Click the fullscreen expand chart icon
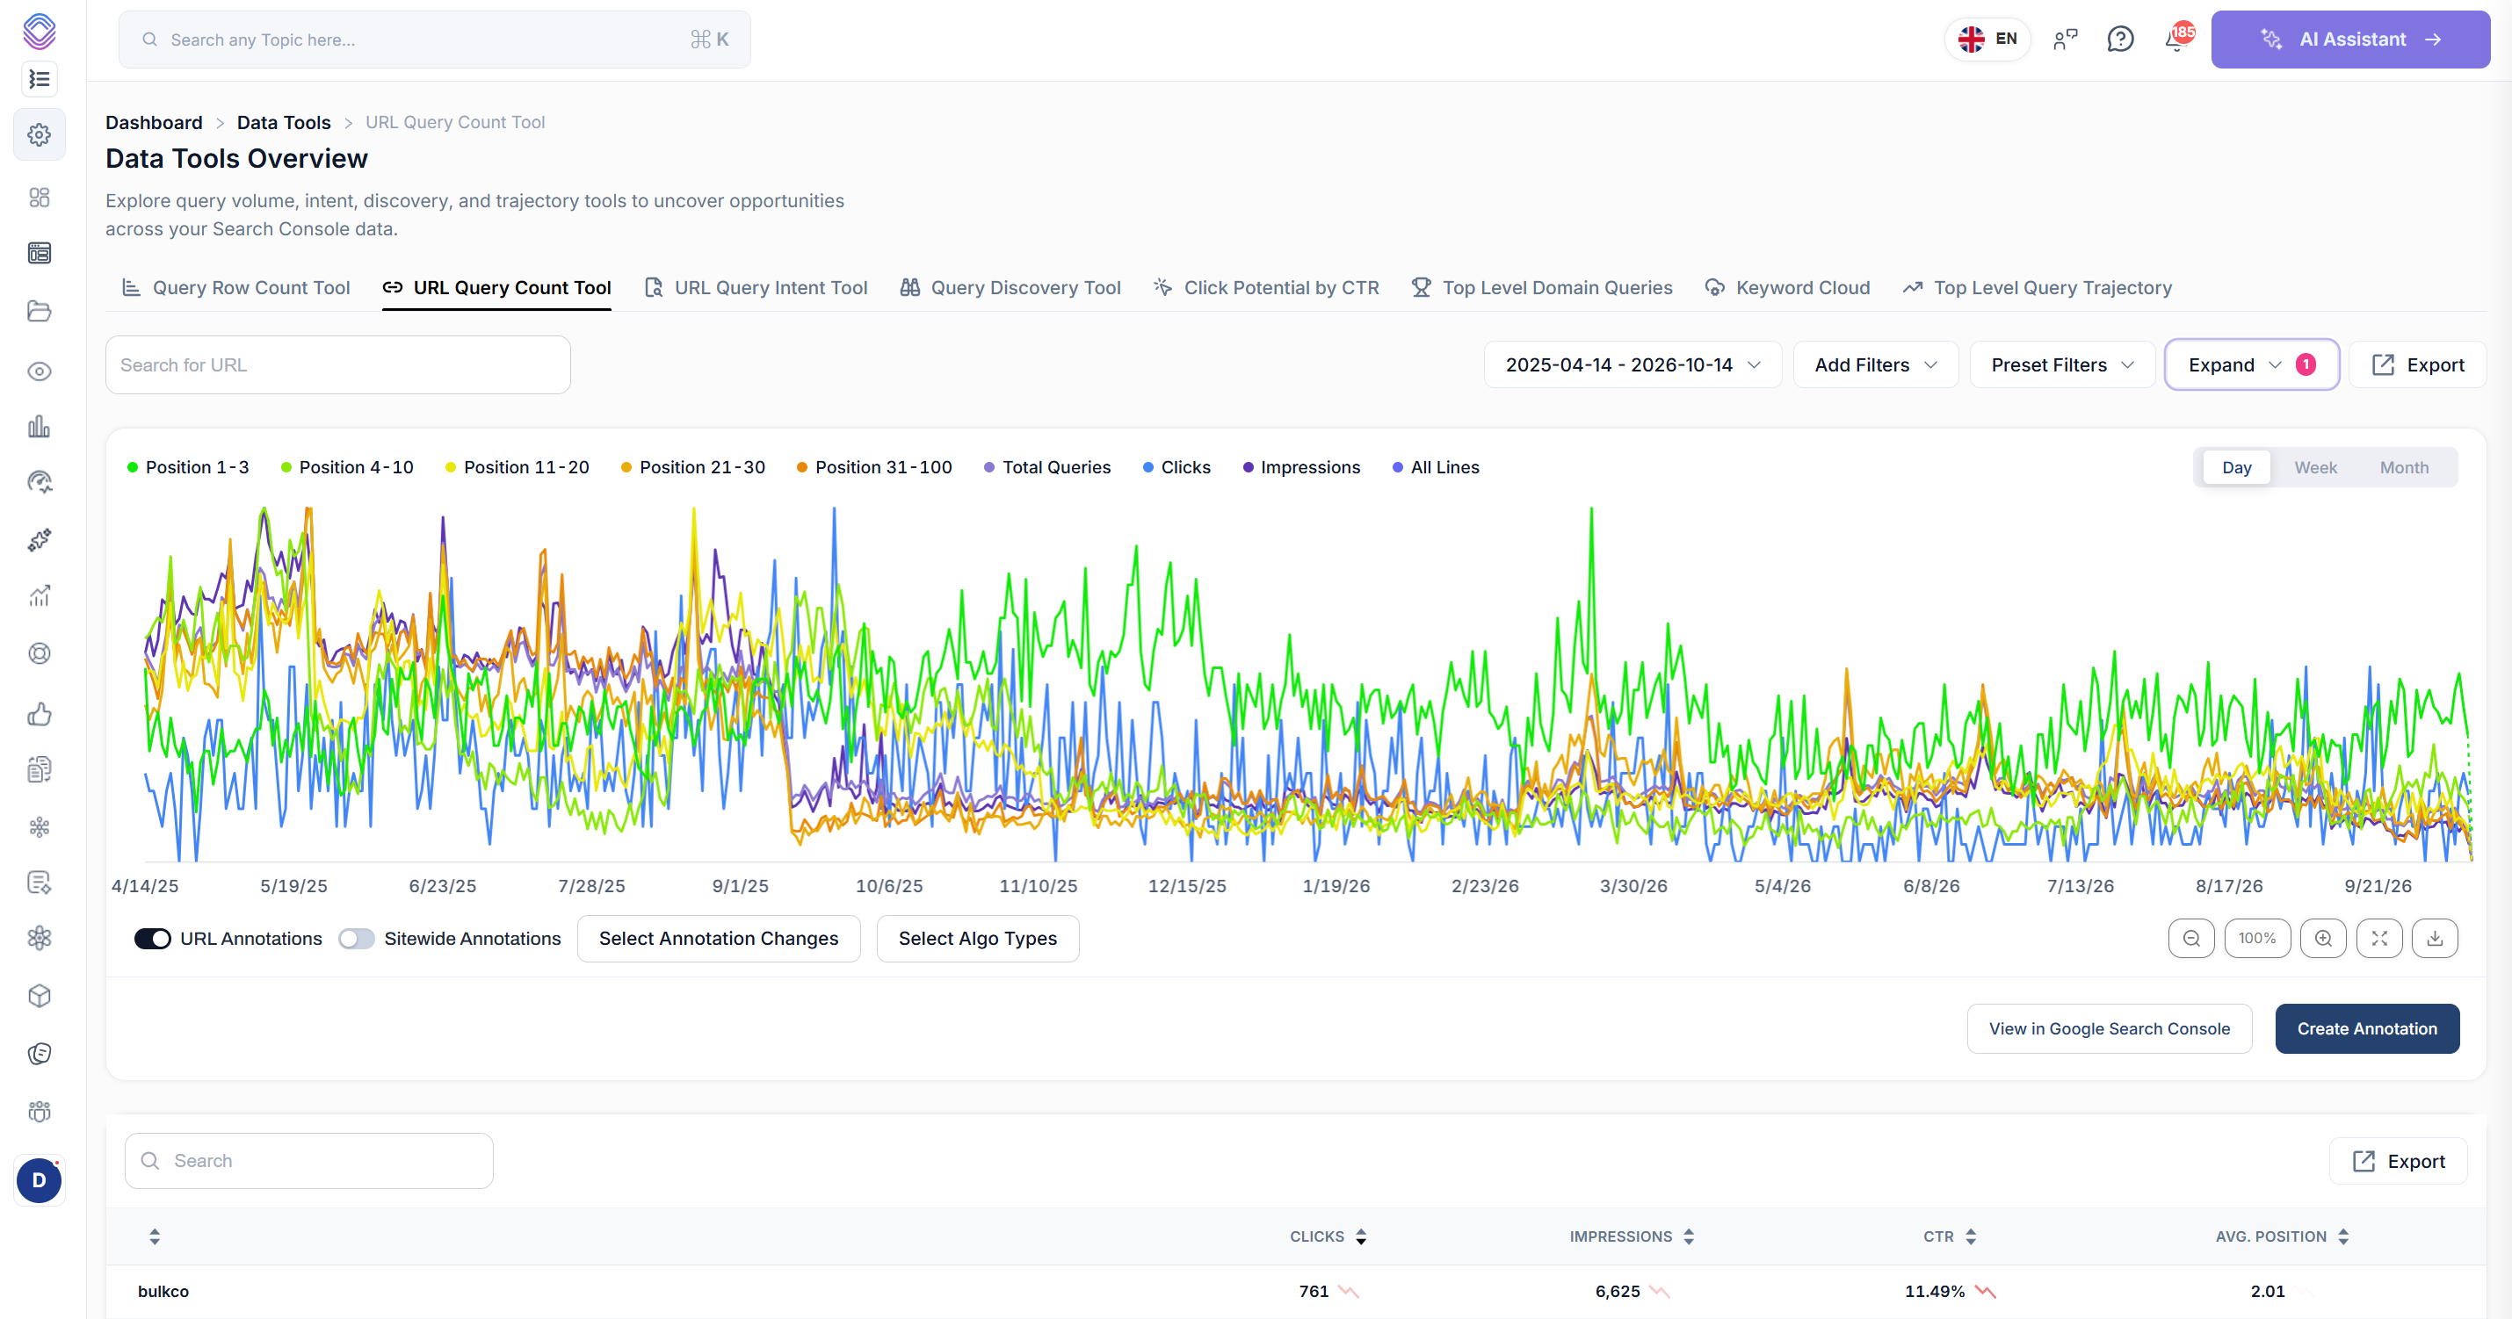This screenshot has width=2512, height=1319. (2379, 938)
